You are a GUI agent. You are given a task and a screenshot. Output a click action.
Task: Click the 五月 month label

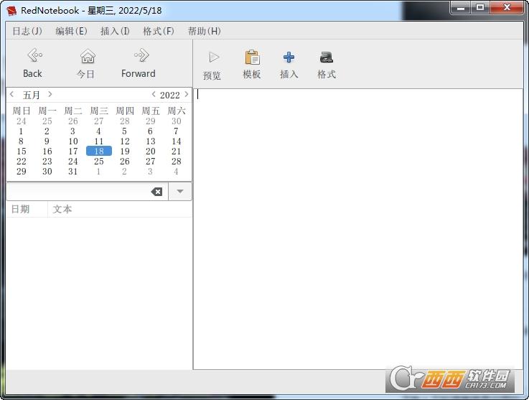32,95
